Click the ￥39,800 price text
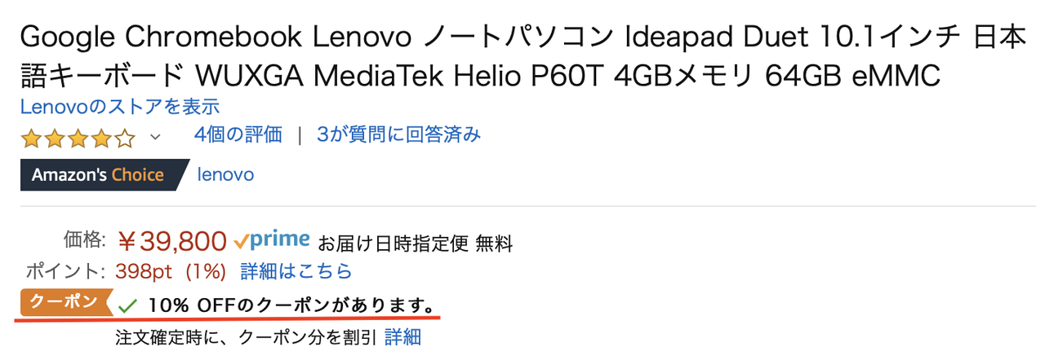 click(x=171, y=241)
